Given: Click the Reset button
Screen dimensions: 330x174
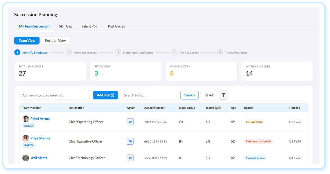Looking at the screenshot, I should 209,95.
